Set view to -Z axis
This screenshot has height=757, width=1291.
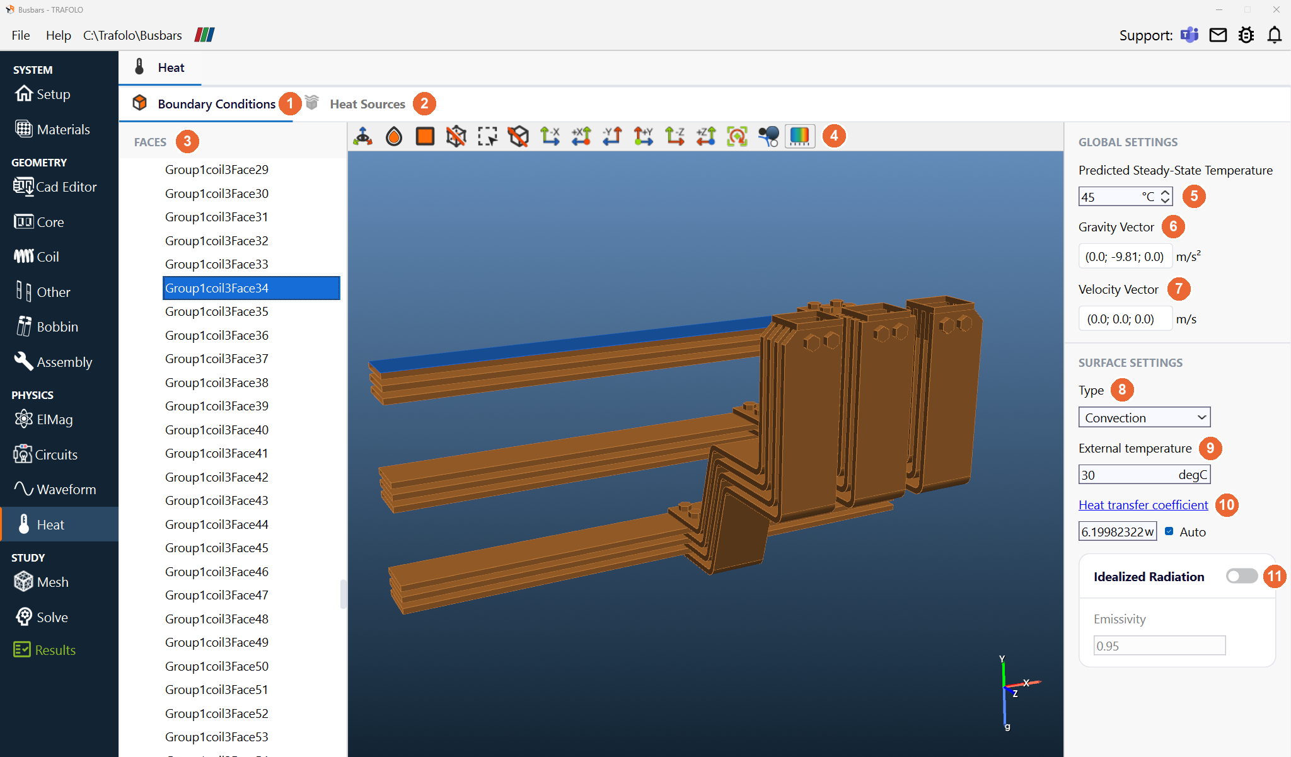pos(674,136)
